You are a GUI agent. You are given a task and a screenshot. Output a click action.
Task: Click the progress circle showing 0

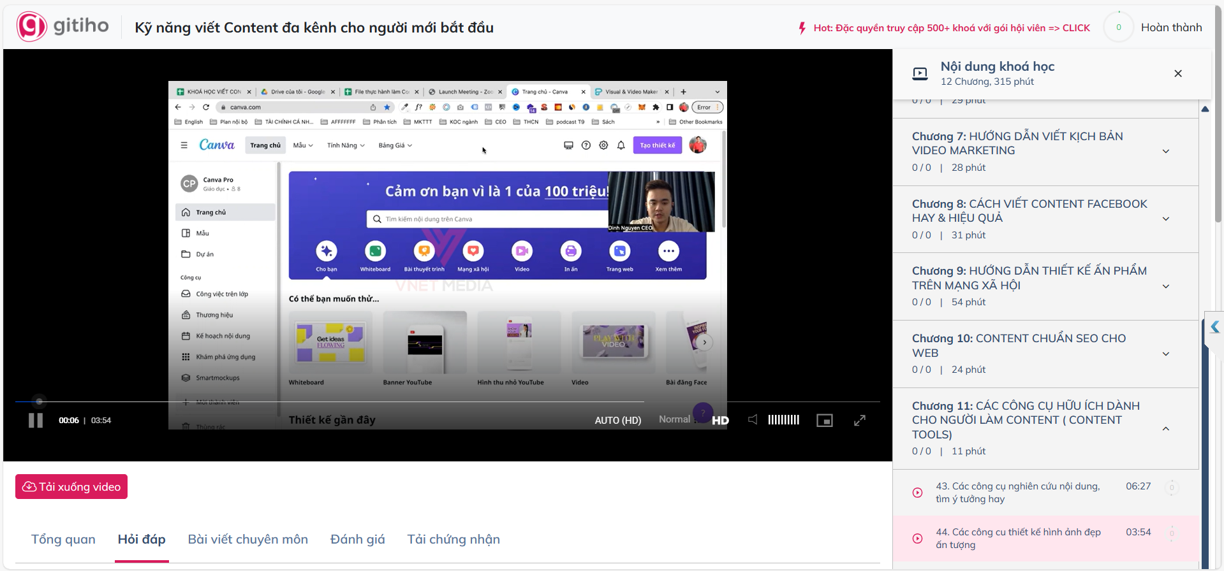point(1118,27)
